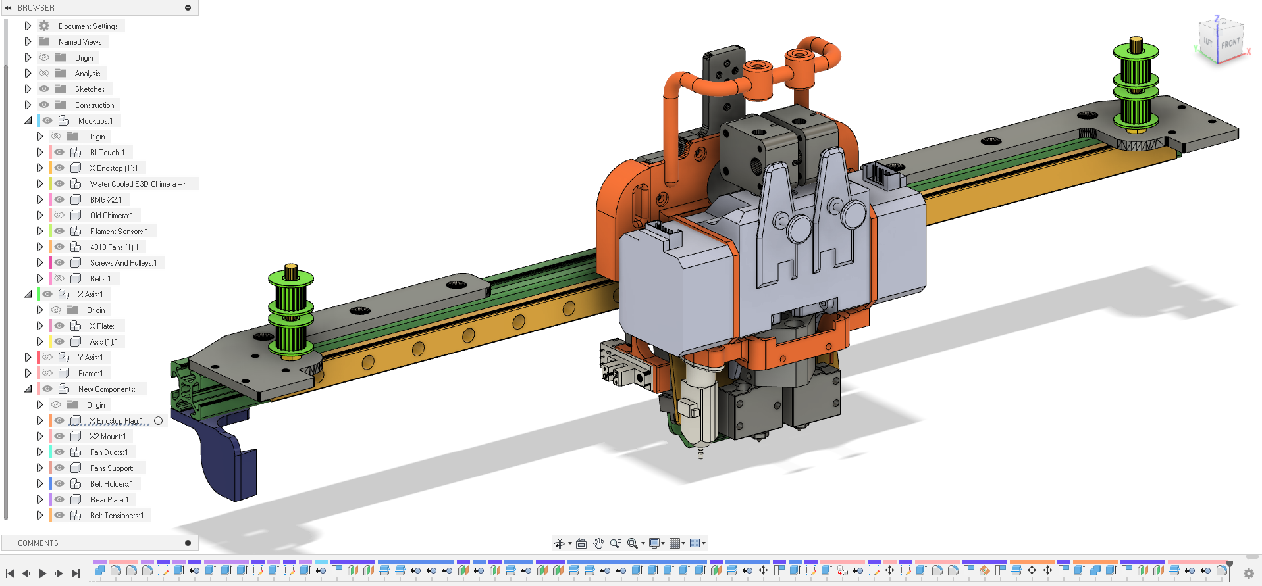1262x586 pixels.
Task: Click the Named Views folder icon
Action: (44, 41)
